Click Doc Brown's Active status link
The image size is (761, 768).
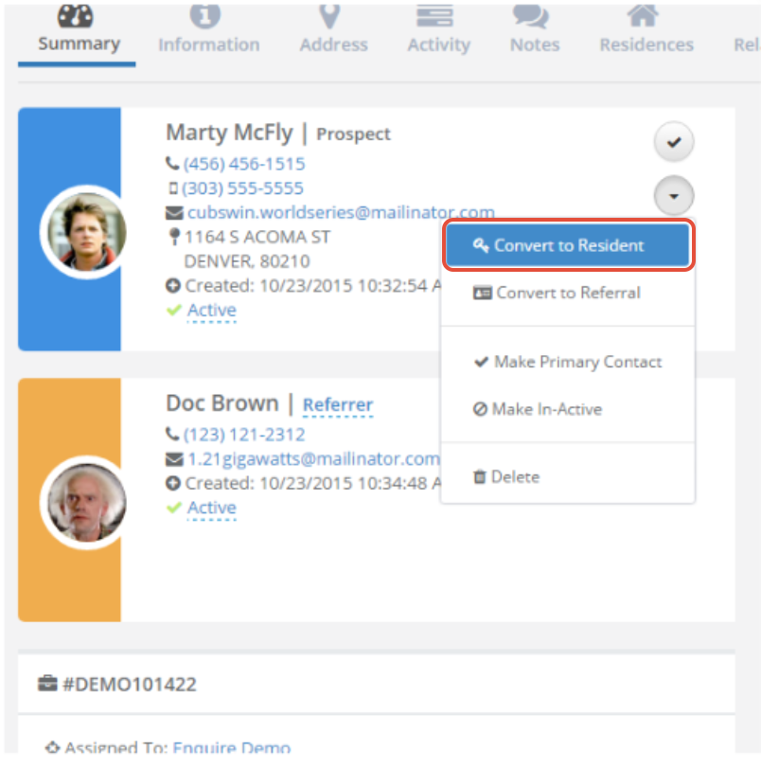[212, 508]
